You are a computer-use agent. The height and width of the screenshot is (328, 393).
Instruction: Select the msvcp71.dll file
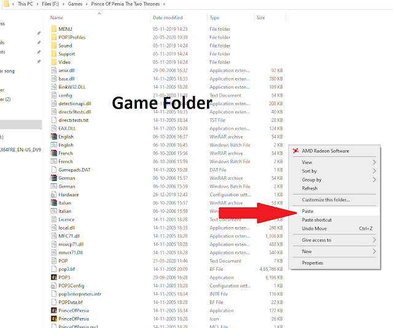point(71,244)
